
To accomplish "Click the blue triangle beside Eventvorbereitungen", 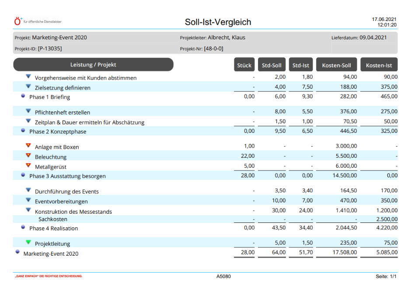I will [28, 200].
